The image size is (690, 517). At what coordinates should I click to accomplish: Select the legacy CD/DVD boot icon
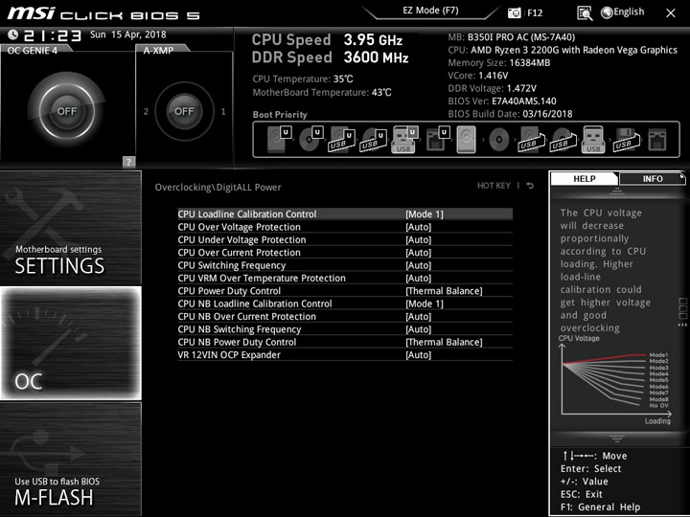coord(499,140)
